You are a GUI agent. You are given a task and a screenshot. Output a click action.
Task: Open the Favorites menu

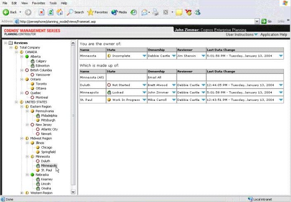[x=38, y=3]
